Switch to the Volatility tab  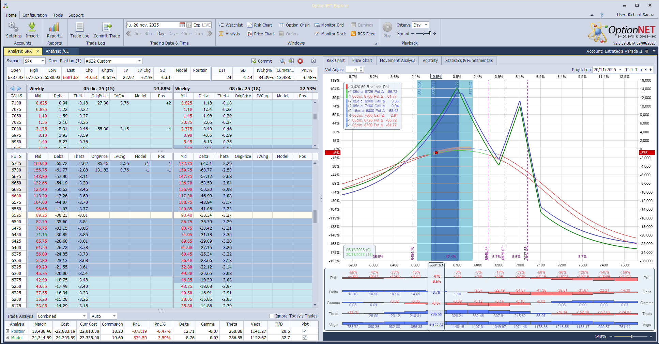[430, 61]
